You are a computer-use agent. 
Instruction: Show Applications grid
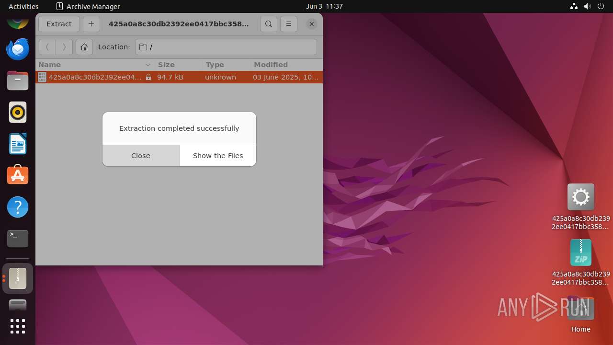pos(18,326)
